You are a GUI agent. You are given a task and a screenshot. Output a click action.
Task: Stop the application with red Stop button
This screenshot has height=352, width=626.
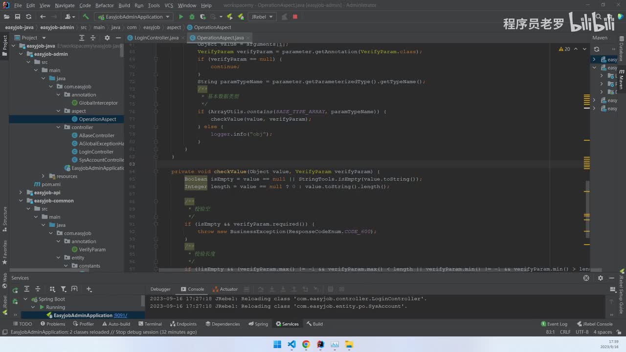[x=295, y=17]
